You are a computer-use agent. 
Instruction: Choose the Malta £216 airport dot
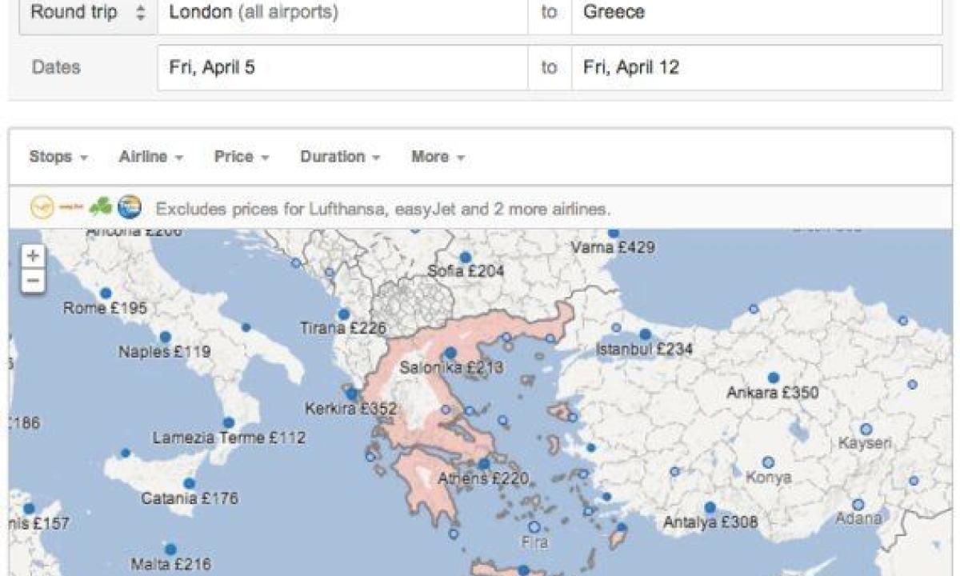click(x=170, y=550)
